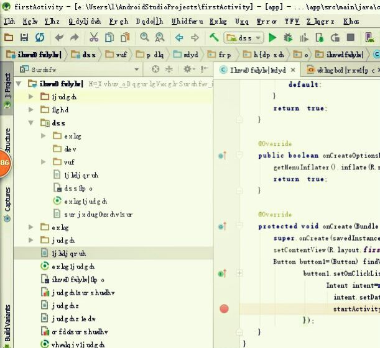
Task: Click the Undo arrow icon
Action: point(59,38)
